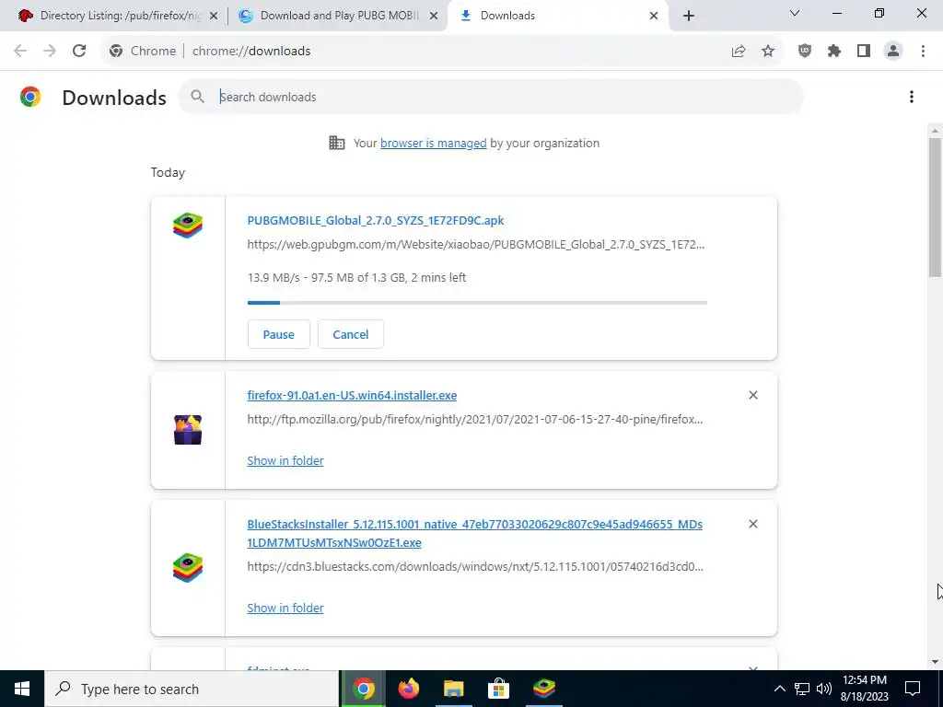Click the cdn3.bluestacks.com source URL text
This screenshot has height=707, width=943.
[475, 567]
